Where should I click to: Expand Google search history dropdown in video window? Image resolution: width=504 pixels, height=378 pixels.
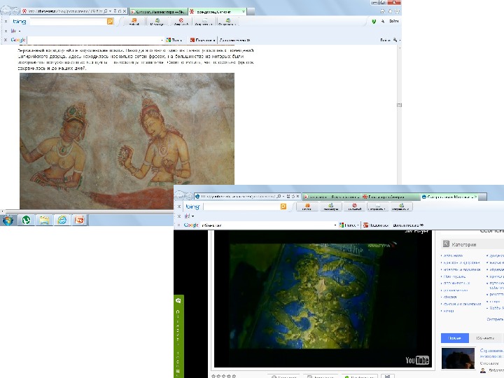(x=335, y=225)
